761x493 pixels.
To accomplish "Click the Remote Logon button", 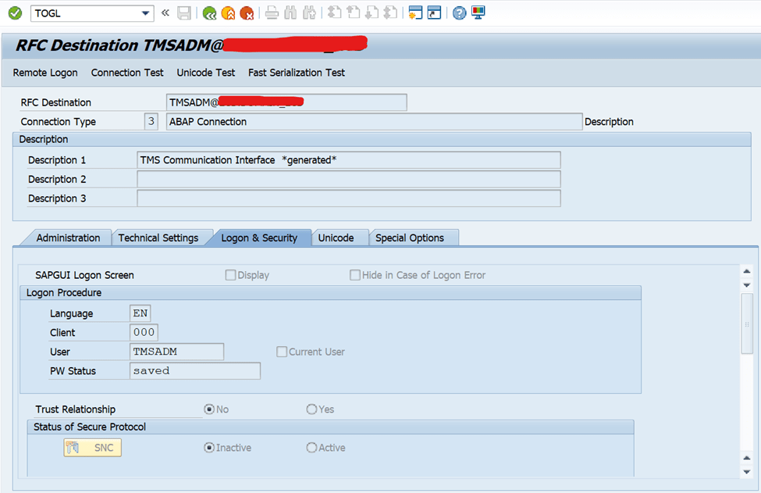I will [x=45, y=73].
